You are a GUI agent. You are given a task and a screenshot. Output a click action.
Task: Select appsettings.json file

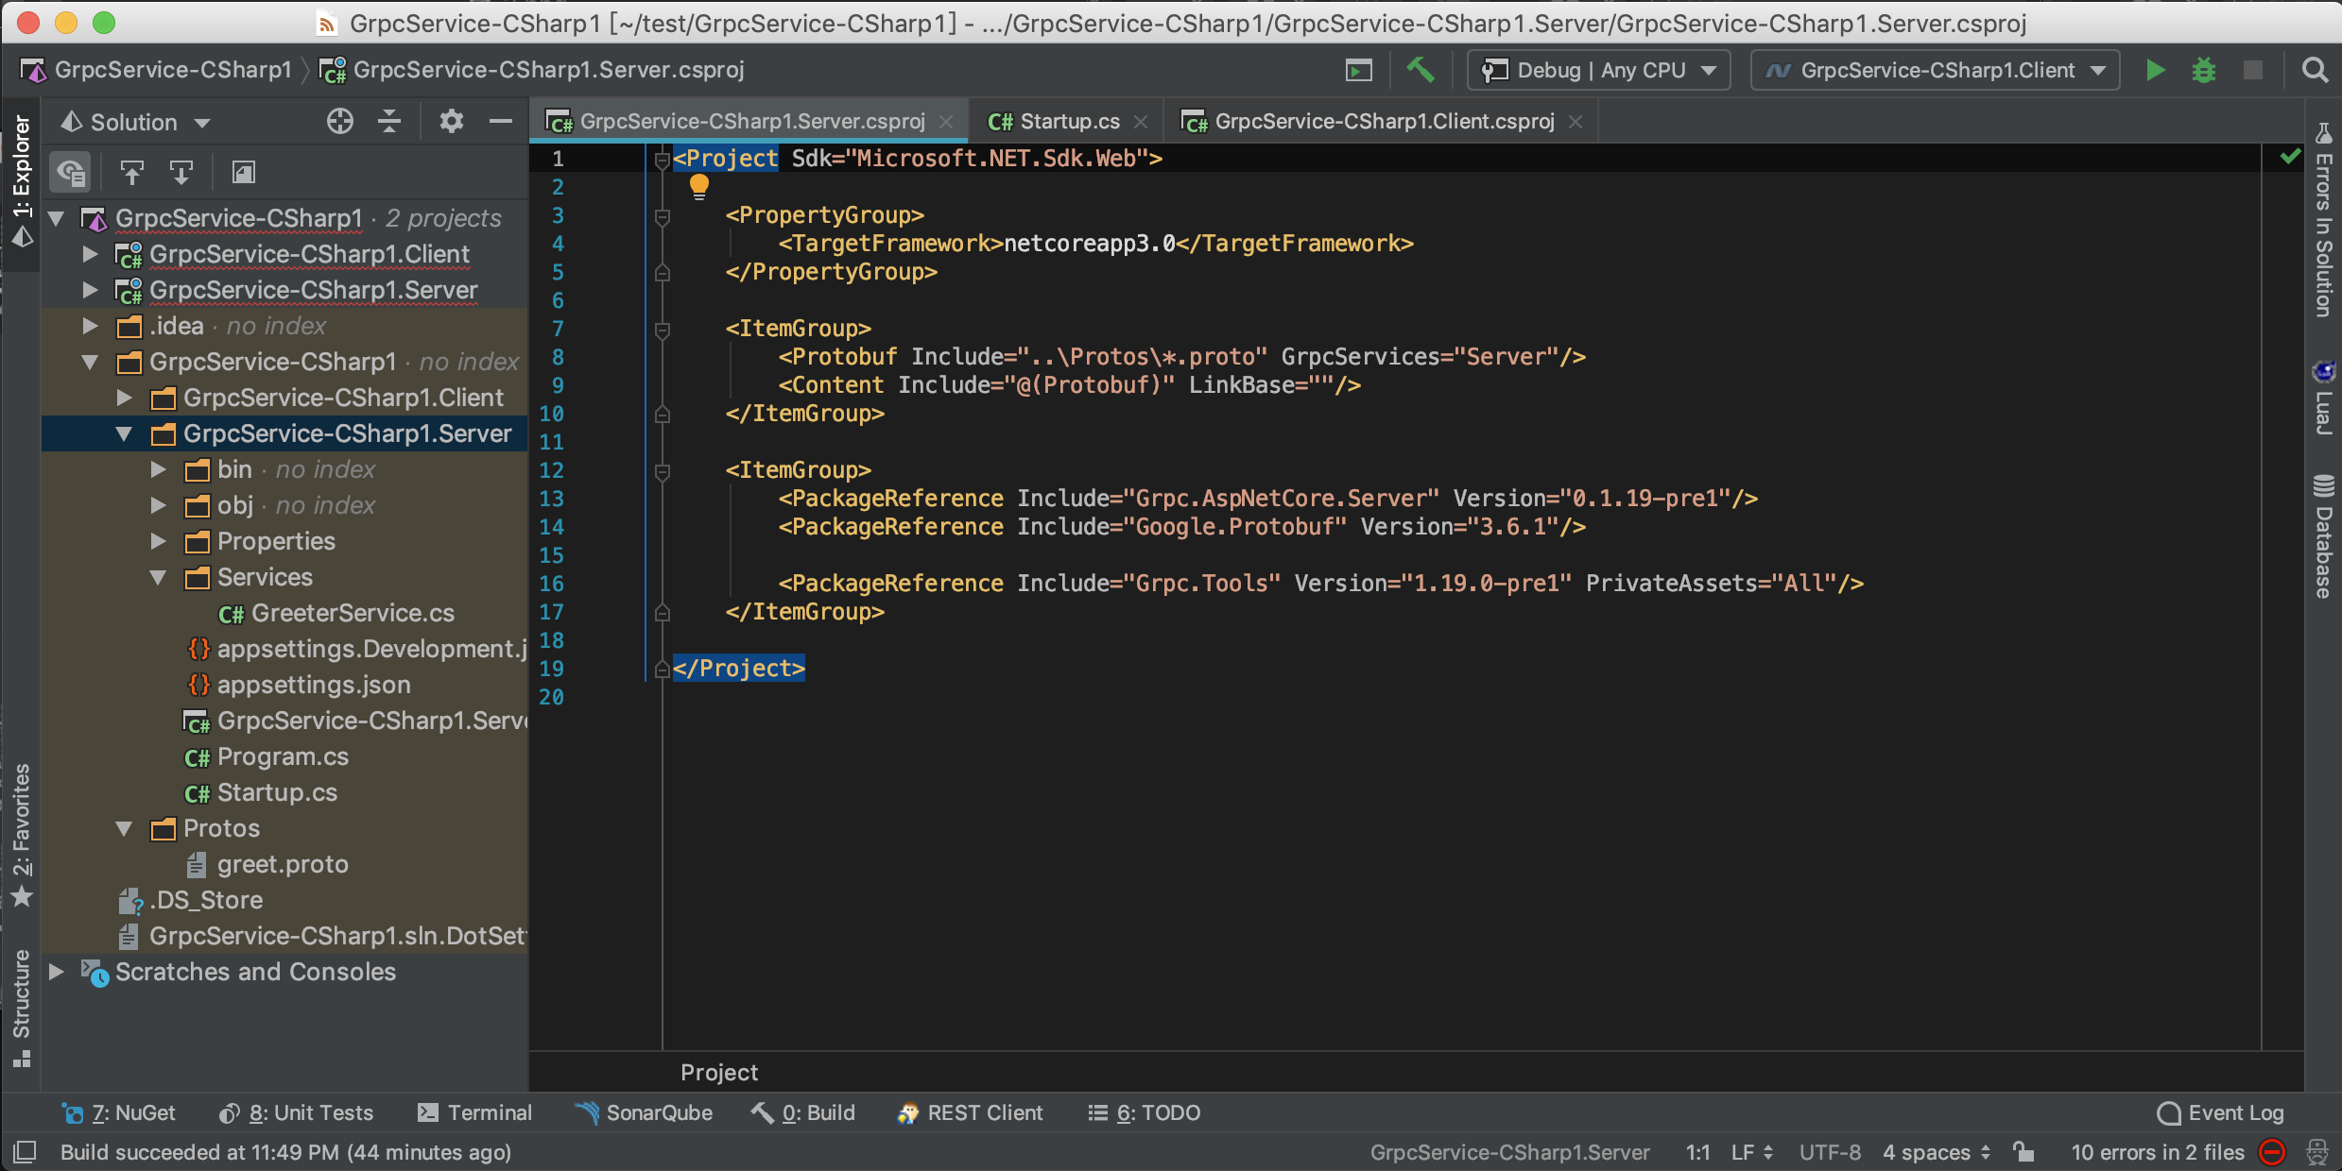pos(299,685)
